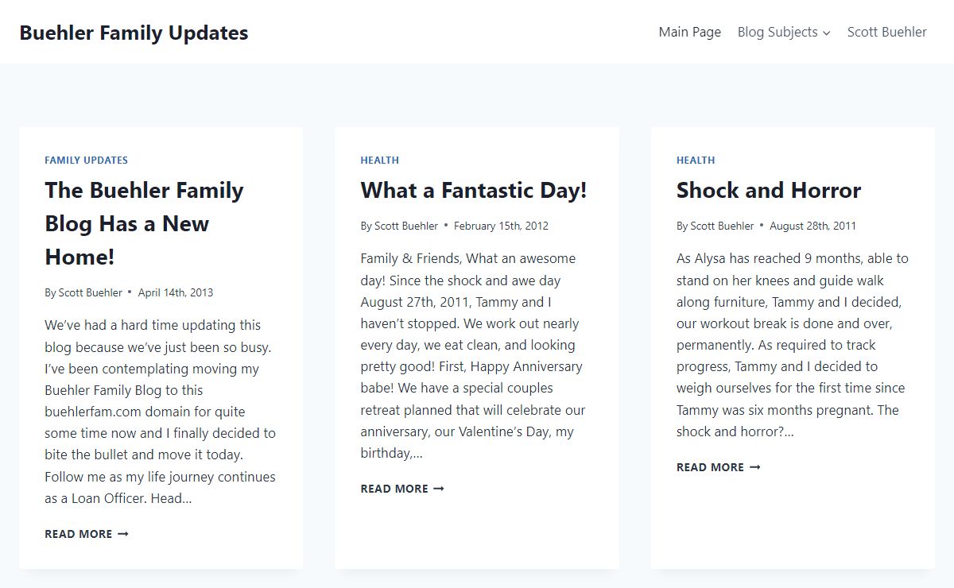
Task: Expand Blog Subjects chevron
Action: pos(826,33)
